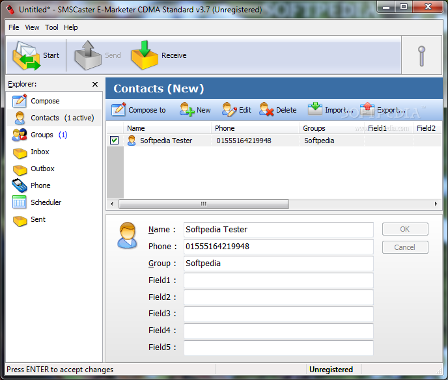Click the application icon in title bar
Screen dimensions: 448x380
(x=10, y=10)
